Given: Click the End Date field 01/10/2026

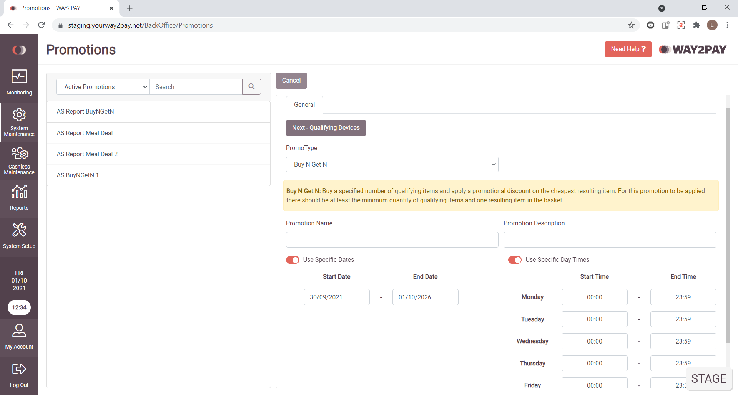Looking at the screenshot, I should pyautogui.click(x=426, y=297).
